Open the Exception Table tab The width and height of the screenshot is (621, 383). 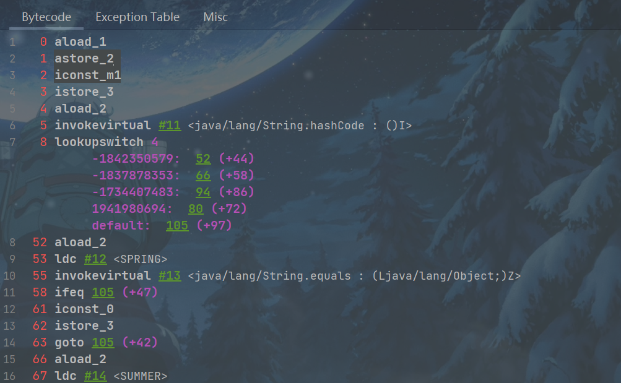click(137, 17)
